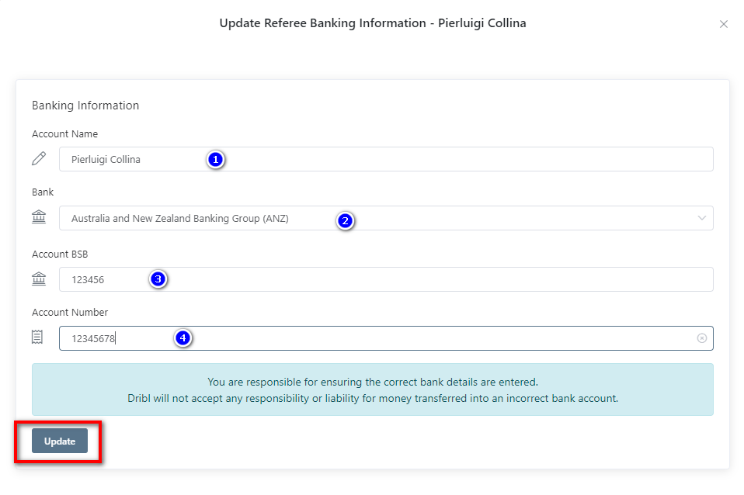The height and width of the screenshot is (495, 744).
Task: Click the blue step 4 marker
Action: click(183, 338)
